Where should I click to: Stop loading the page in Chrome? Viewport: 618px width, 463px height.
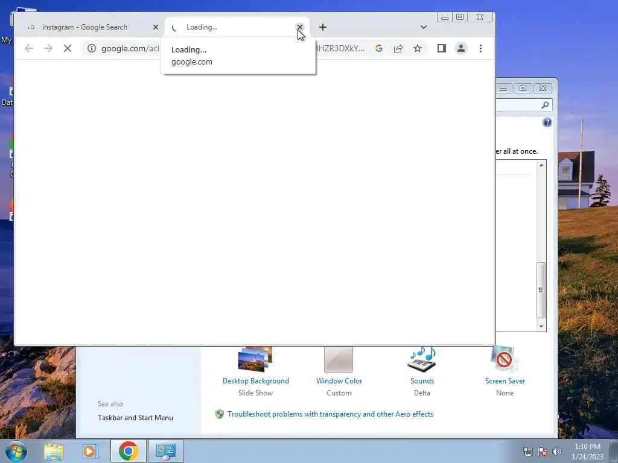[x=68, y=48]
